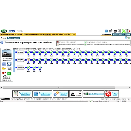The height and width of the screenshot is (131, 131).
Task: Click the yellow key icon in side panel
Action: (4, 69)
